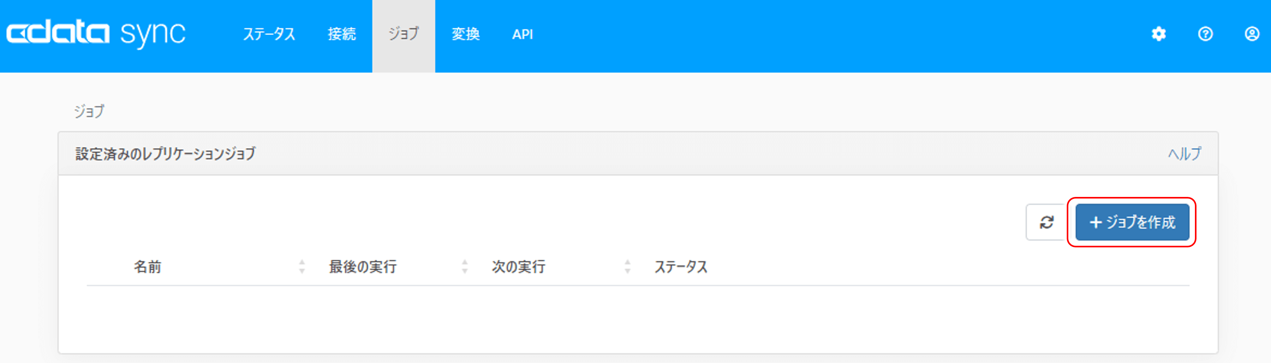Screen dimensions: 1271x363
Task: Sort by 次の実行 column arrows
Action: click(628, 267)
